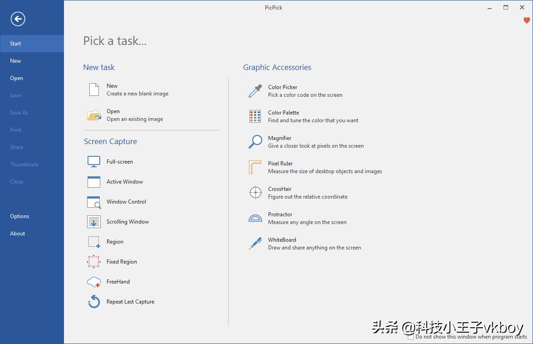Click the Region capture label
533x344 pixels.
(x=115, y=242)
